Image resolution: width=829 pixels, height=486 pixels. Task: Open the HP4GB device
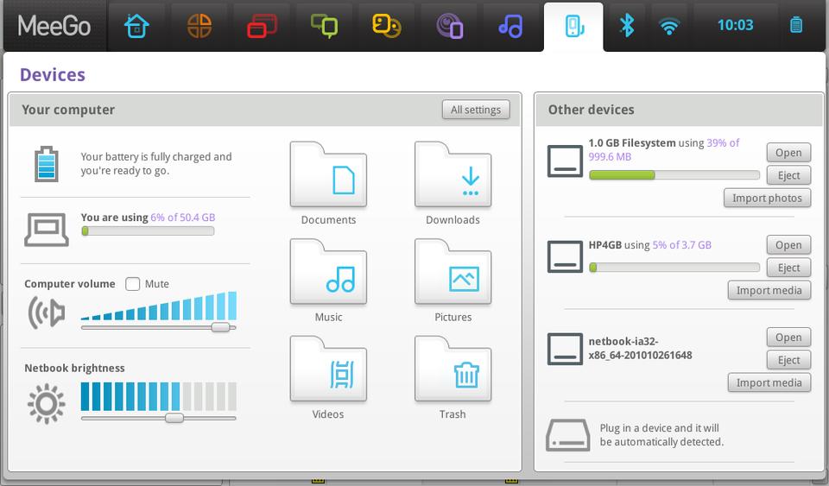[788, 245]
